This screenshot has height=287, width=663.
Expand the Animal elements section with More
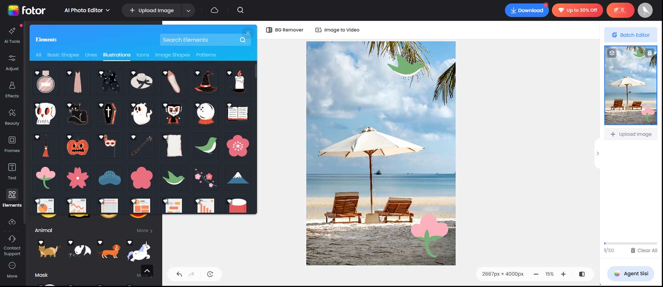pyautogui.click(x=144, y=230)
